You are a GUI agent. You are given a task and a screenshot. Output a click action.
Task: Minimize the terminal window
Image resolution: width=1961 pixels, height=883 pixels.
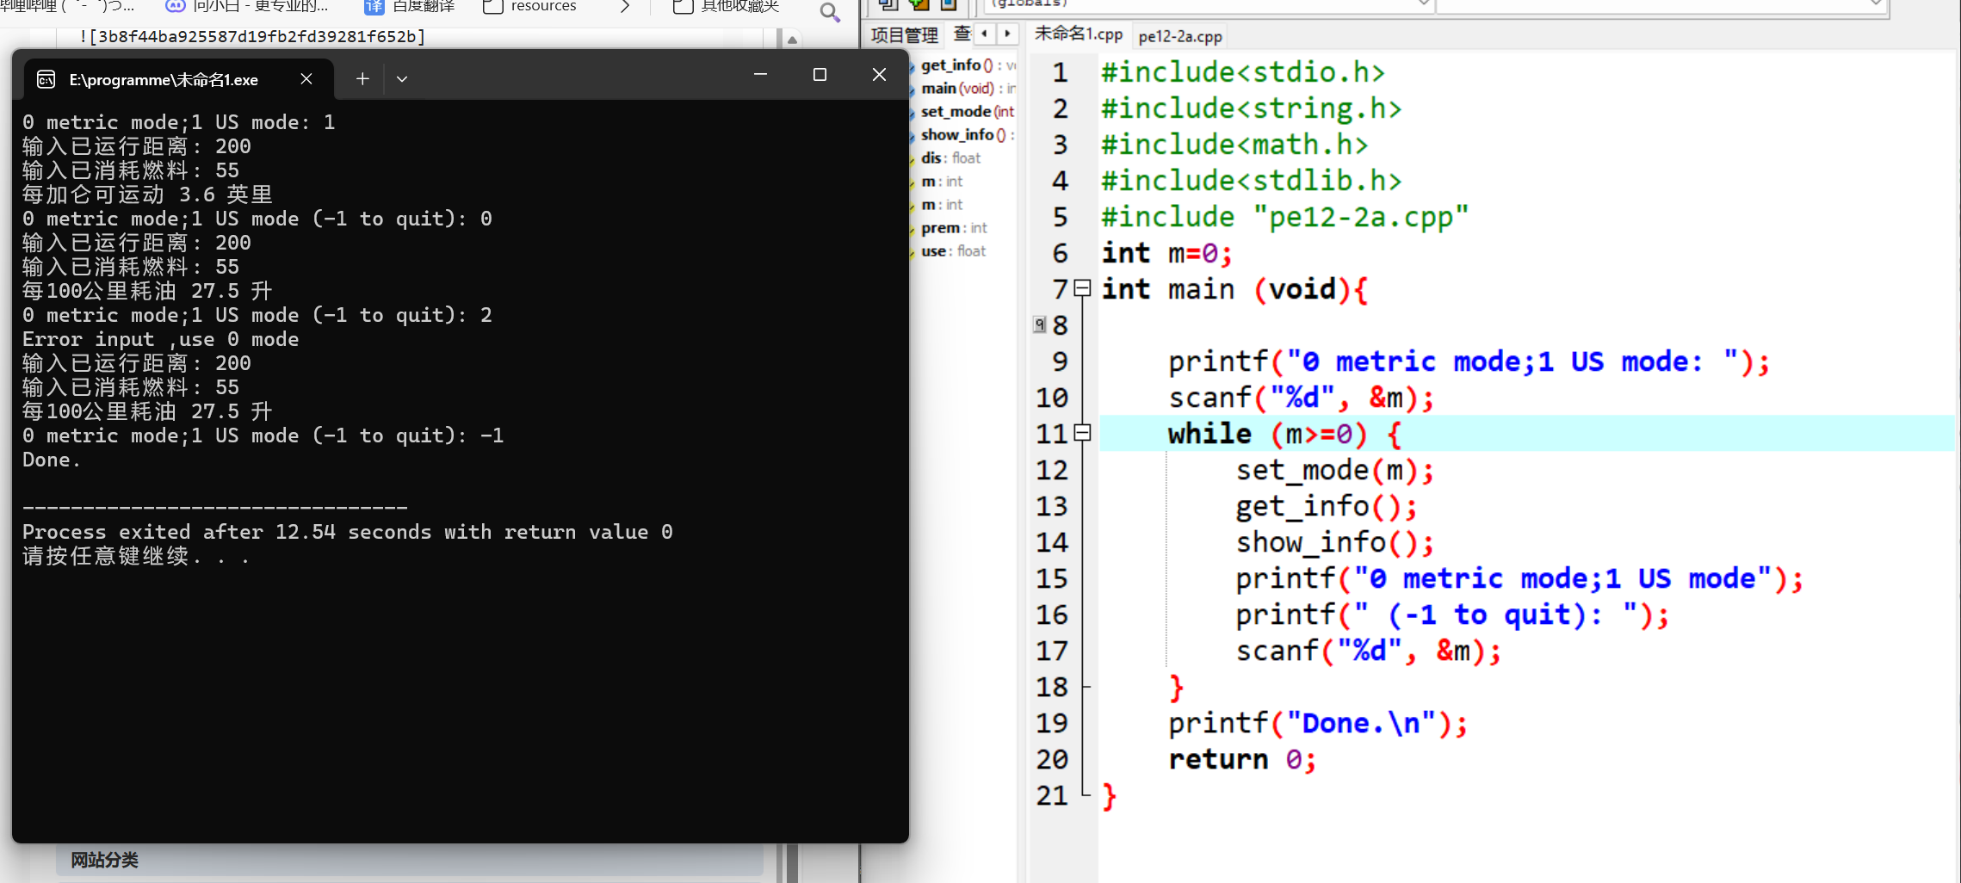pos(760,75)
